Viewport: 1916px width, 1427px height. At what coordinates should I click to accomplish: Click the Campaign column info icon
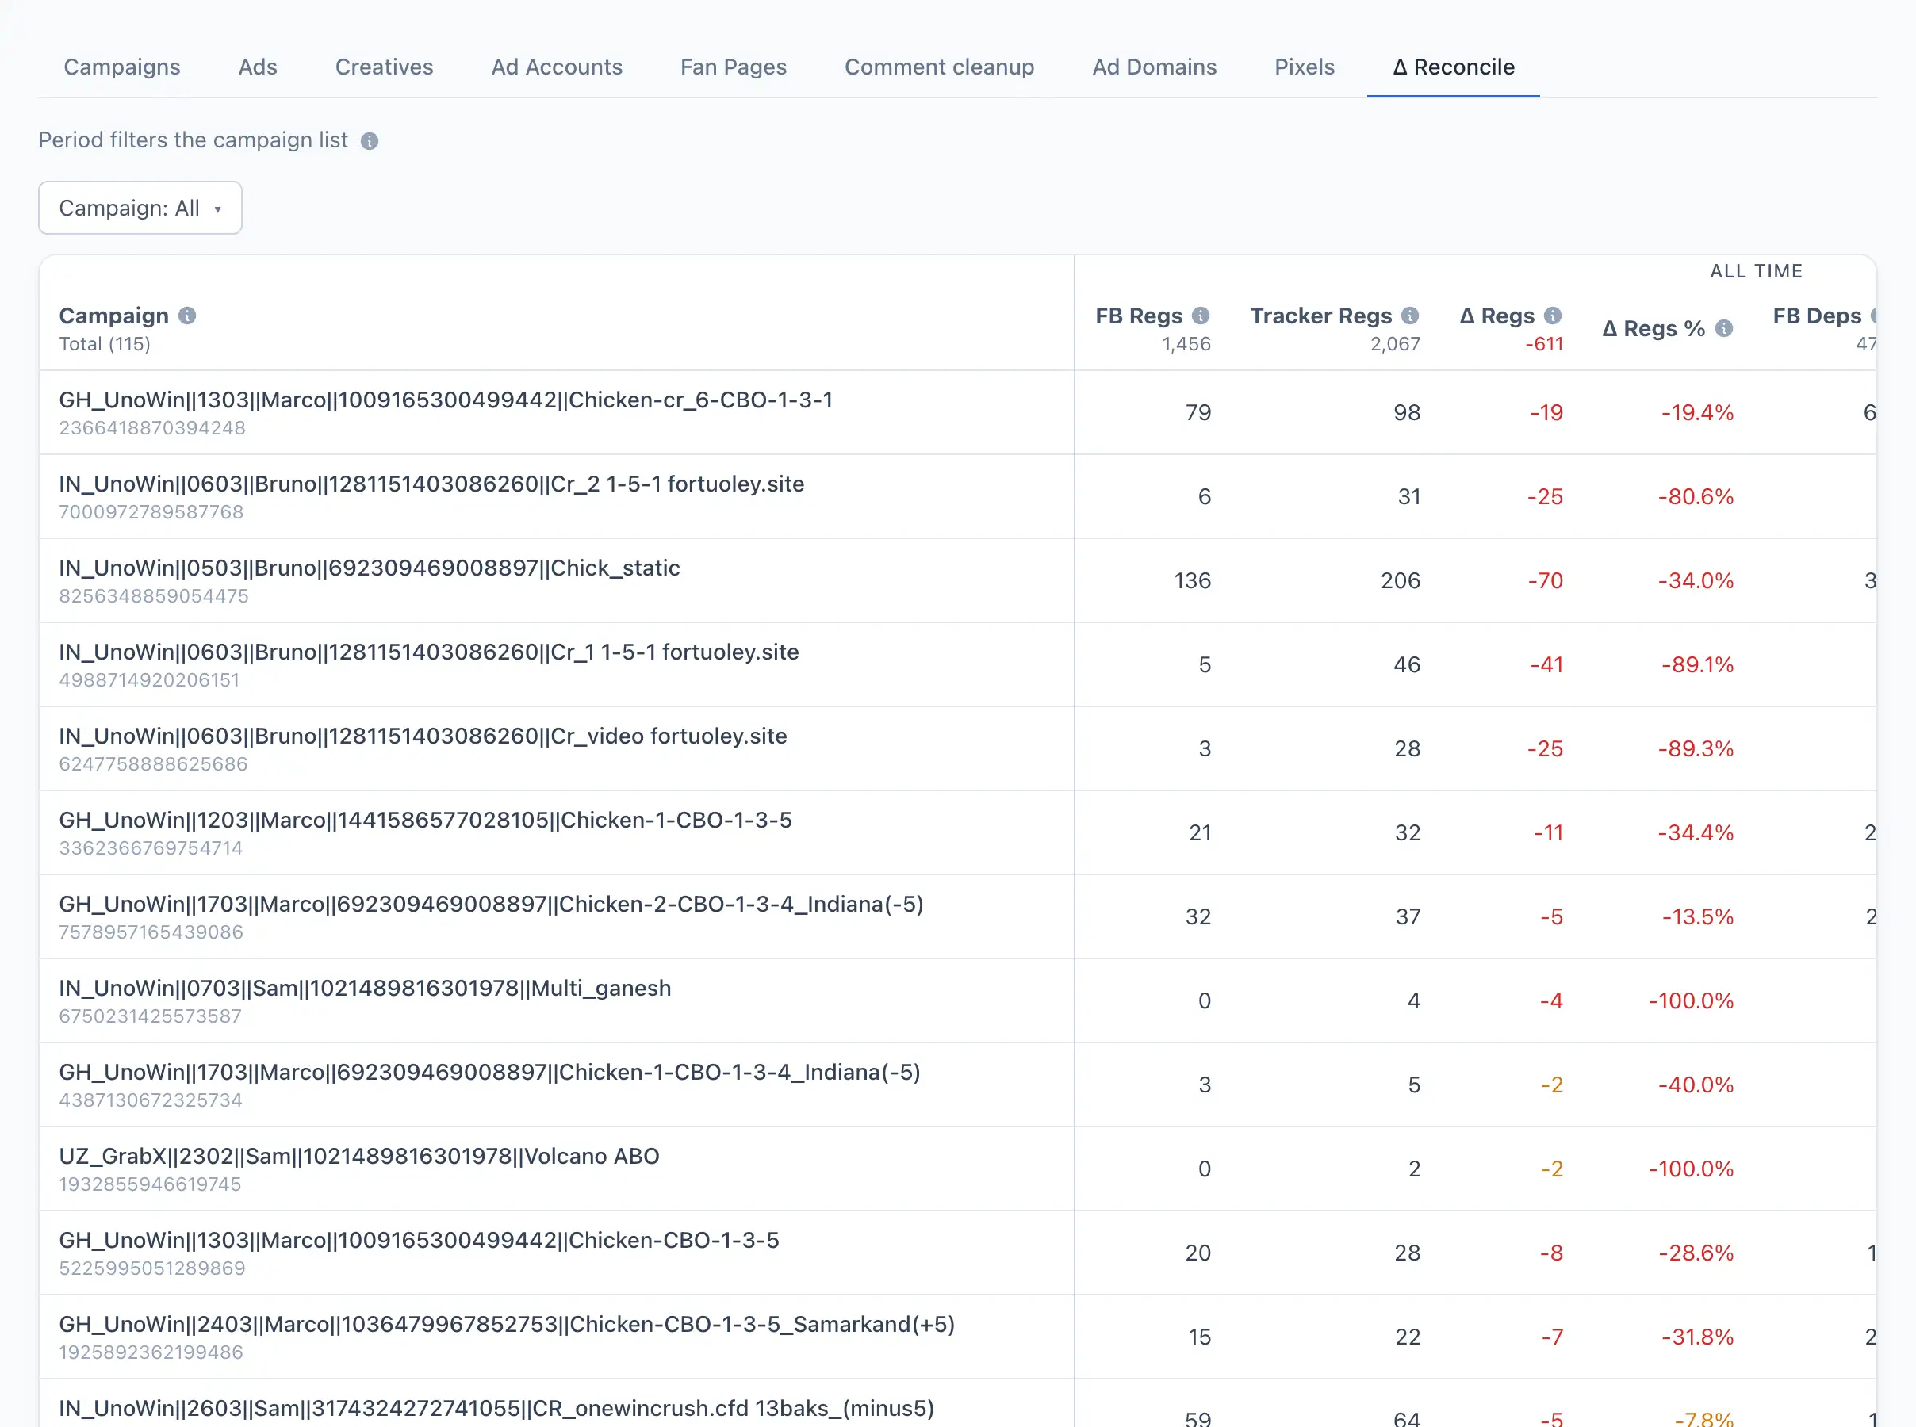coord(186,316)
